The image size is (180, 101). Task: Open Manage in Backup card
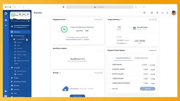pyautogui.click(x=98, y=73)
